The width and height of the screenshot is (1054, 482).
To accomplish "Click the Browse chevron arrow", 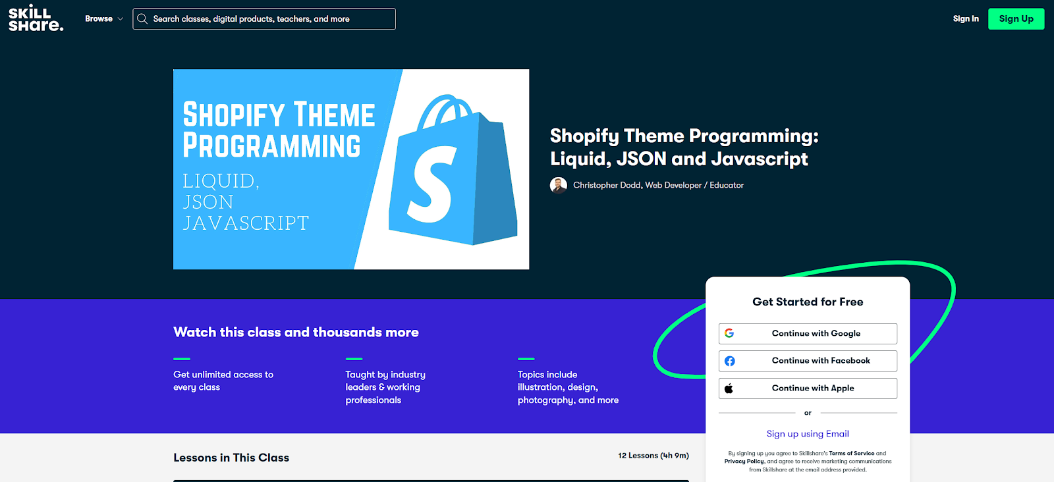I will 120,19.
